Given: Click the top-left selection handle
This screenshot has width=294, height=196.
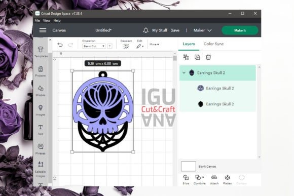Looking at the screenshot, I should pyautogui.click(x=72, y=70).
